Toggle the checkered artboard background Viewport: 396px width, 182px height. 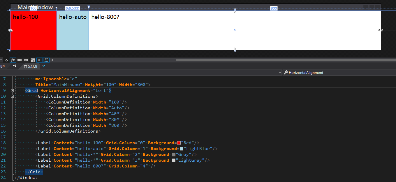coord(33,60)
